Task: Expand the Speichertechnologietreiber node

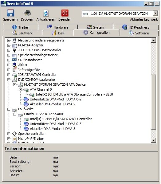Action: click(9, 55)
